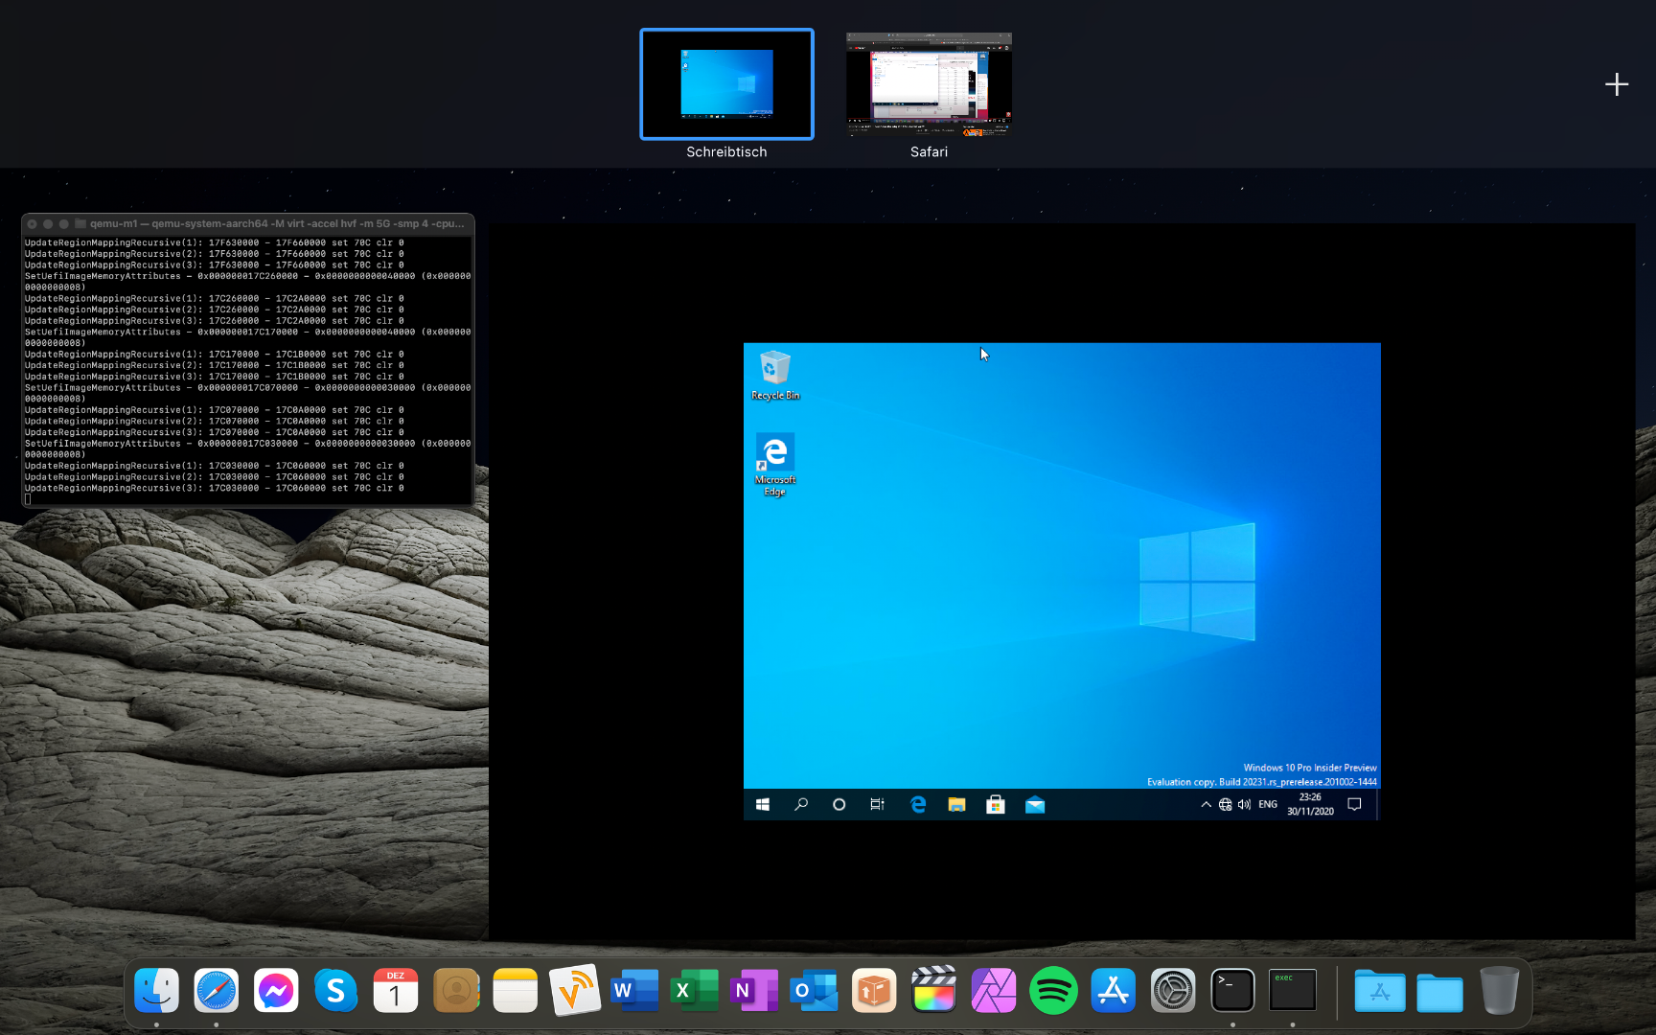
Task: Click the Windows taskbar clock and date
Action: (1310, 804)
